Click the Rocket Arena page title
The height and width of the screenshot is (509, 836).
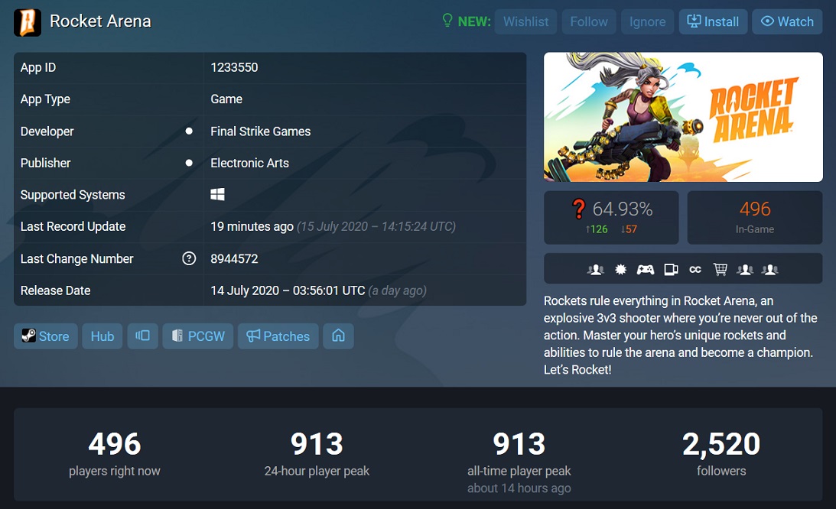pyautogui.click(x=100, y=21)
